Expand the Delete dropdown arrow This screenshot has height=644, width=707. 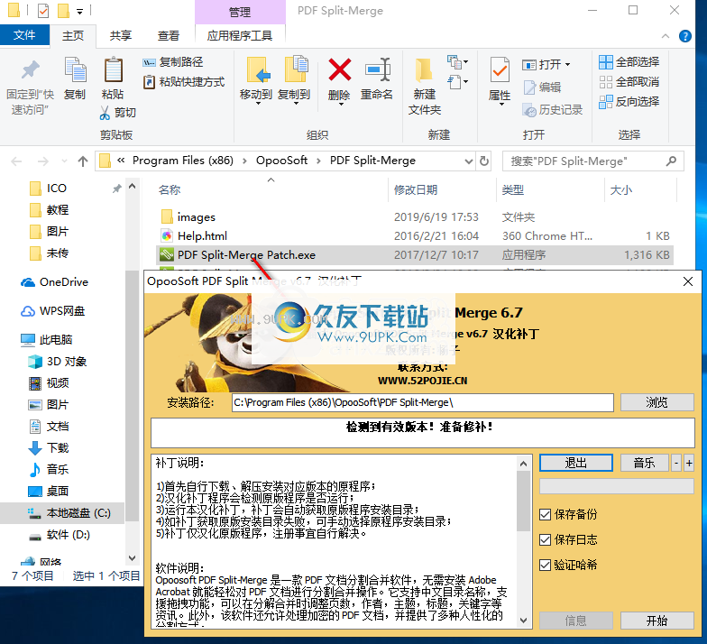coord(341,105)
